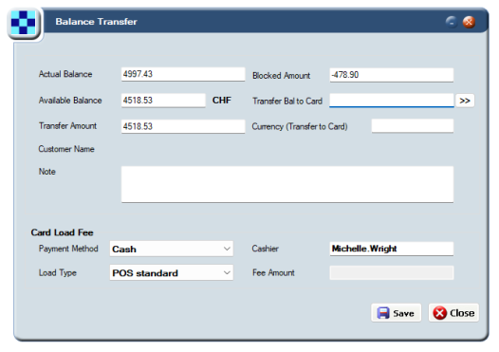The width and height of the screenshot is (499, 352).
Task: Click the Blocked Amount field -478.90
Action: (x=392, y=75)
